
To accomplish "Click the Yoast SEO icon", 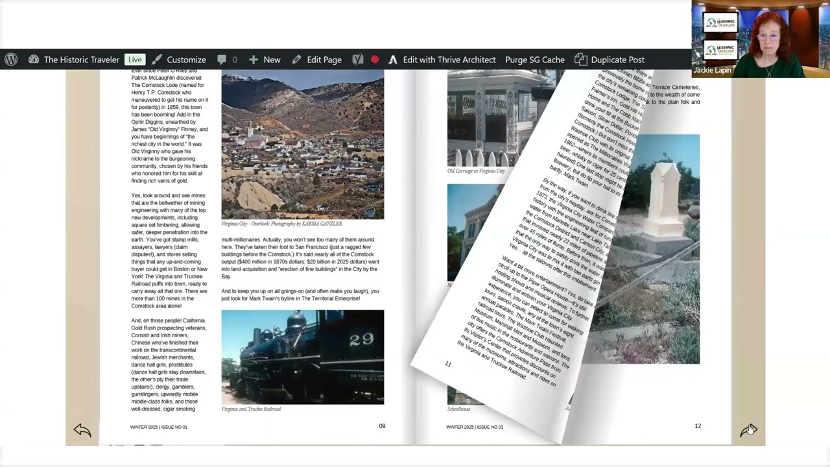I will point(358,60).
